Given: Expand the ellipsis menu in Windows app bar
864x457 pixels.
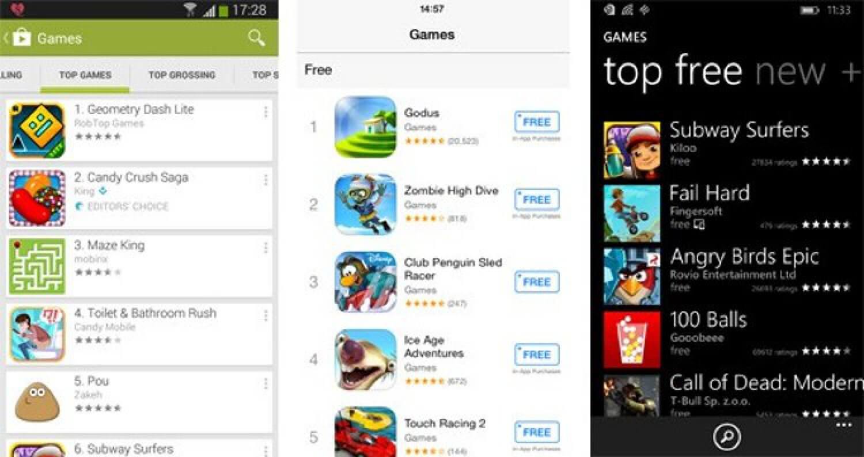Looking at the screenshot, I should pos(844,425).
